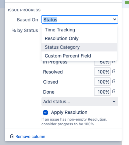Click the Based On dropdown chevron

pos(115,19)
